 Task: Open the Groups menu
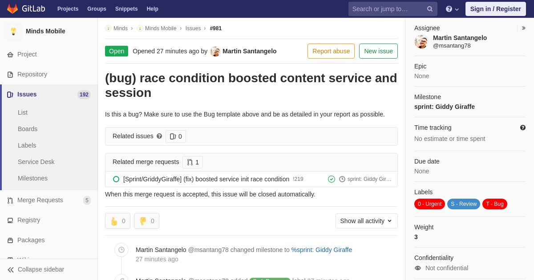[97, 9]
